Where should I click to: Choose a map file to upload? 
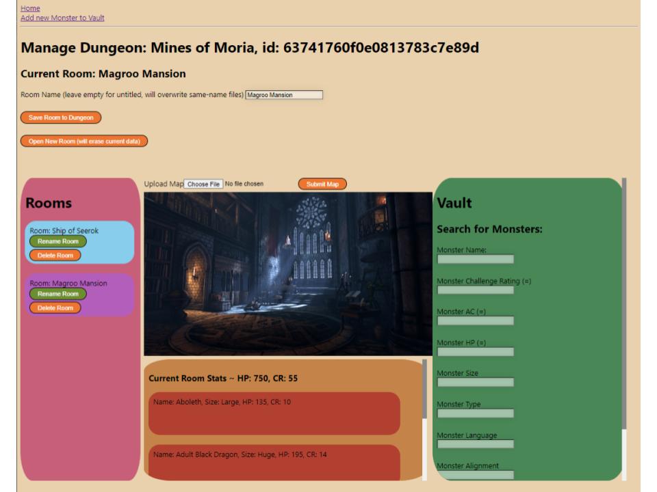203,184
